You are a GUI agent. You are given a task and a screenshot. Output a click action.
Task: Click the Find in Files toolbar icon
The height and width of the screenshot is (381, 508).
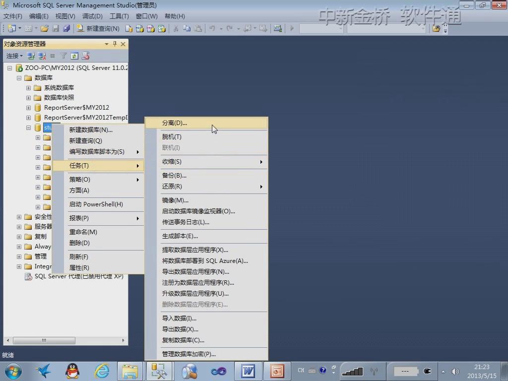436,28
